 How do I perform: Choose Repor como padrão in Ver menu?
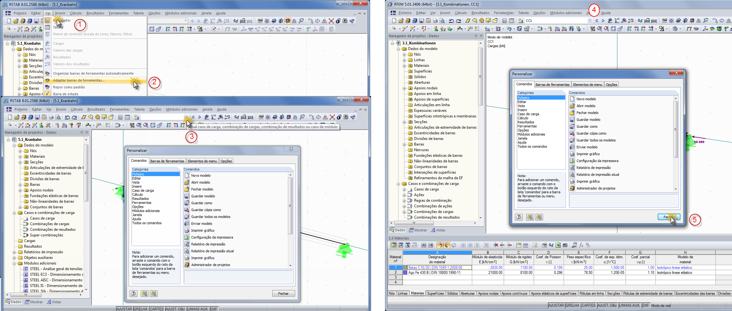[x=95, y=87]
